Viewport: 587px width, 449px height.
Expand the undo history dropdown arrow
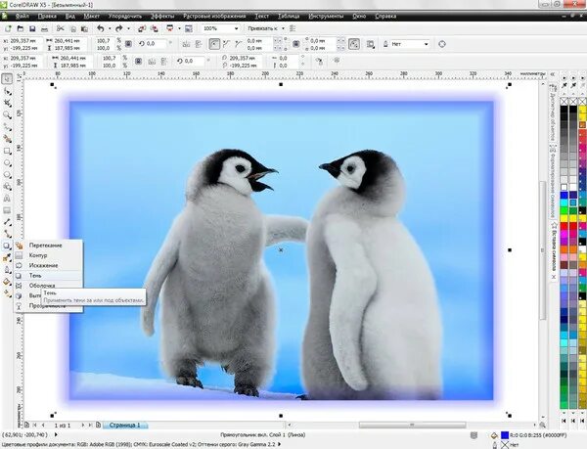click(x=110, y=28)
